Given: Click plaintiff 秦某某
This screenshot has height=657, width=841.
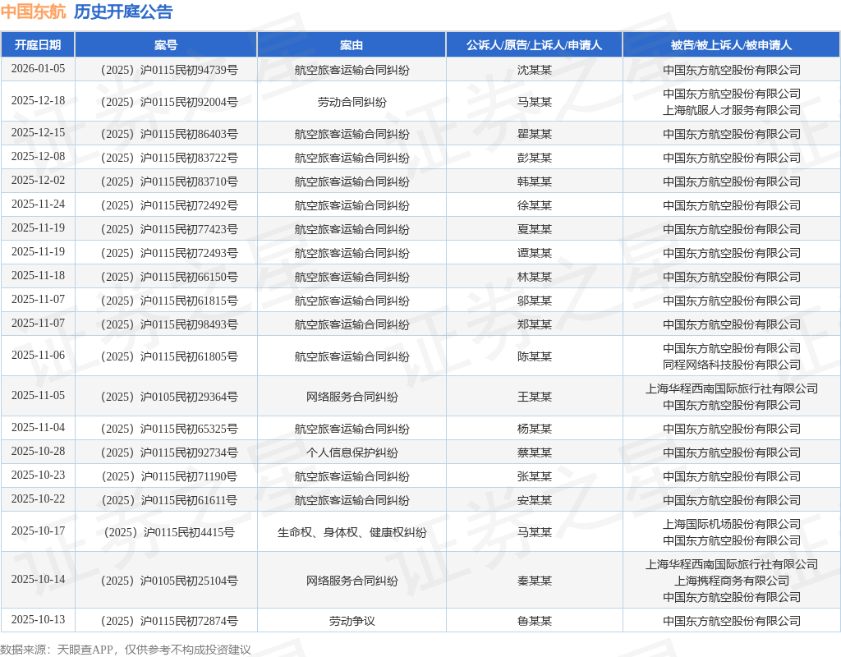Looking at the screenshot, I should 534,581.
